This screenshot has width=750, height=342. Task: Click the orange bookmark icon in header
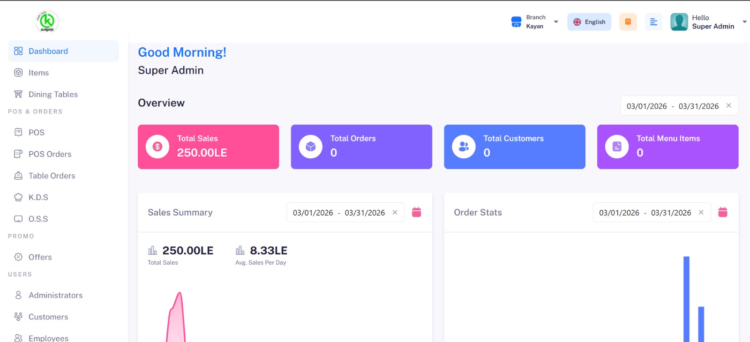tap(628, 22)
